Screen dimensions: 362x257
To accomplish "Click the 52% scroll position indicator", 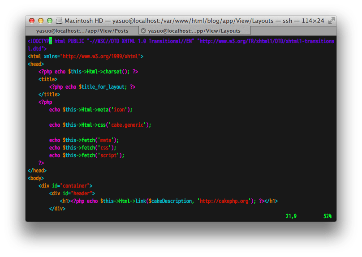I will (x=328, y=216).
